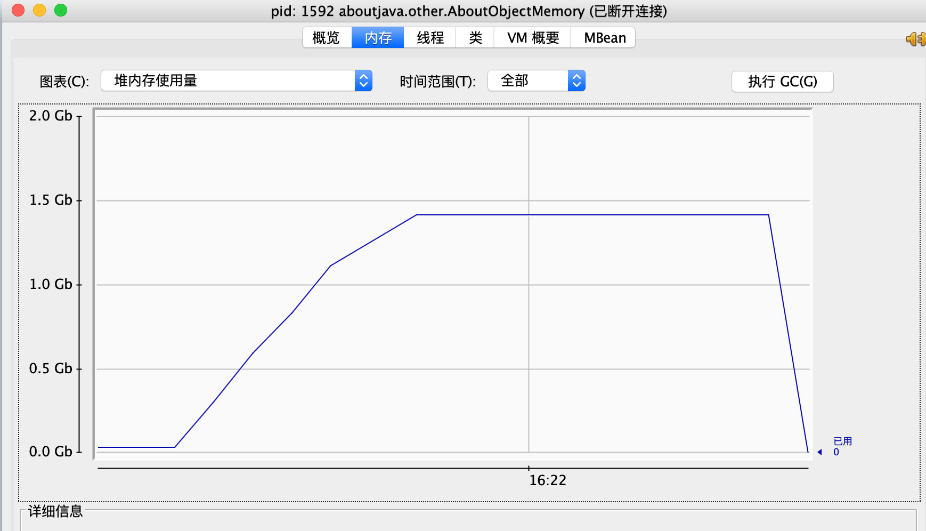This screenshot has width=926, height=531.
Task: Switch to the 线程 tab
Action: (430, 38)
